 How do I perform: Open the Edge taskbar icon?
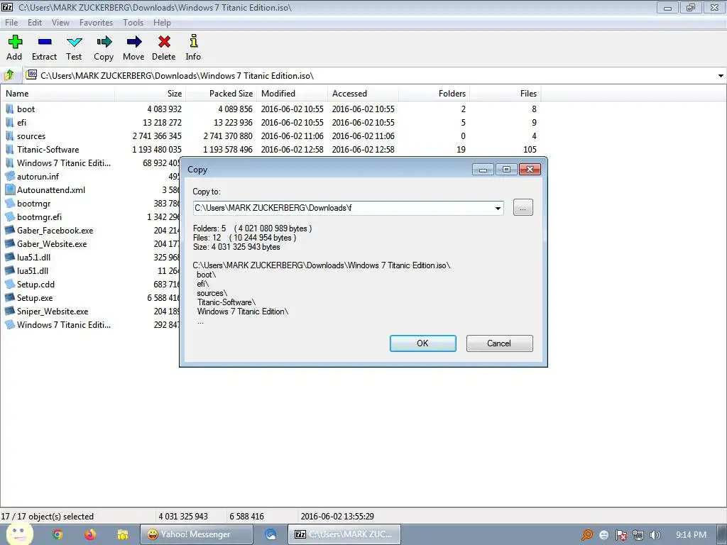pyautogui.click(x=270, y=534)
